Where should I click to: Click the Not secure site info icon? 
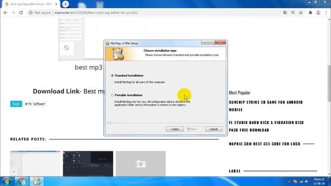click(x=31, y=12)
